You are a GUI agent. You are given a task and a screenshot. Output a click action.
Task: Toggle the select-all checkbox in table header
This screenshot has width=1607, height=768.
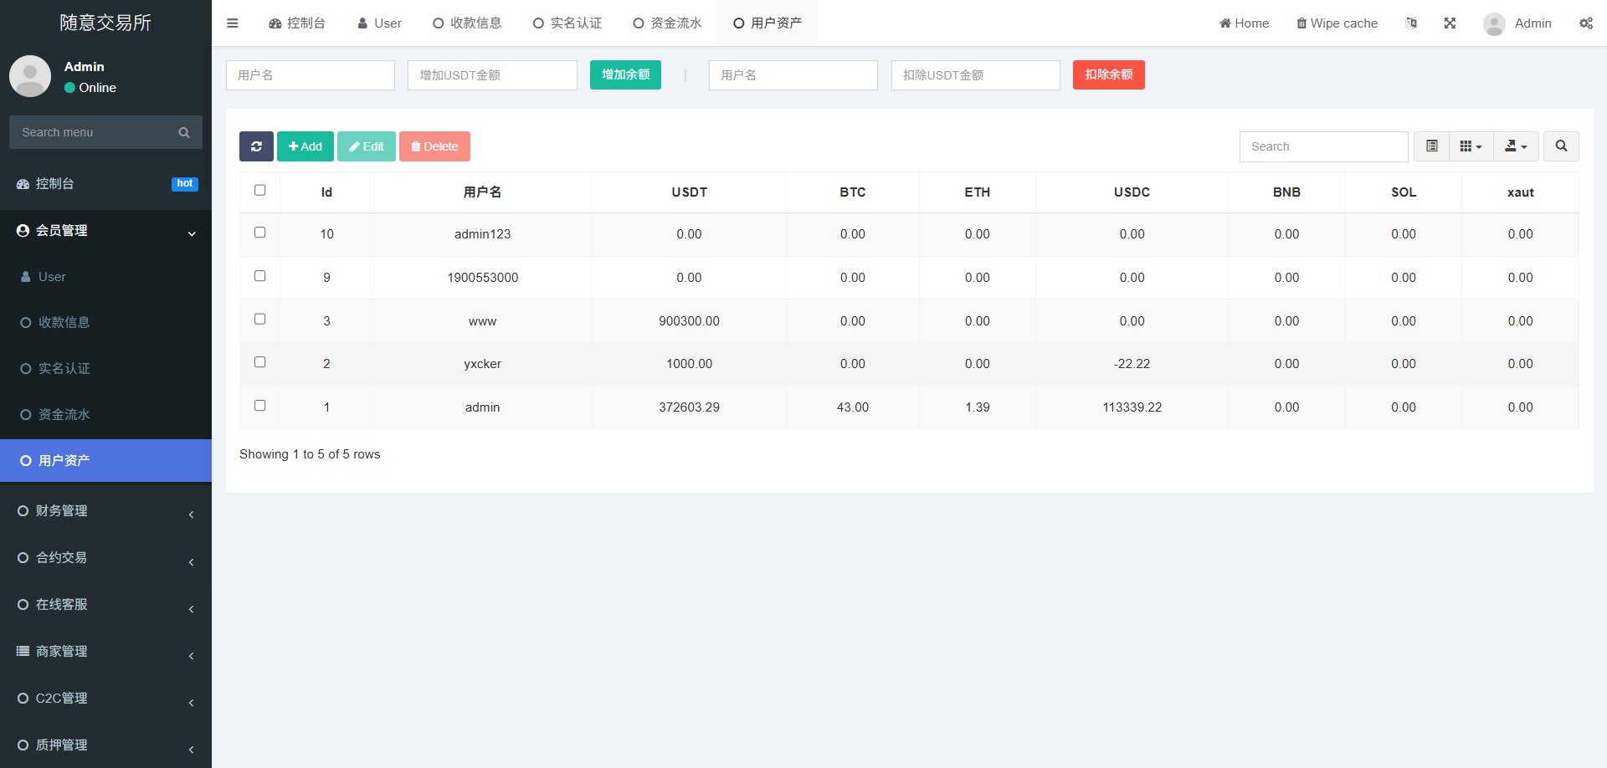tap(259, 191)
